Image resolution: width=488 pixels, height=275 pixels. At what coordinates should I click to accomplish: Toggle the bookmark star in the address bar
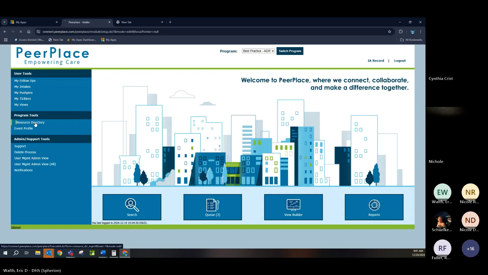point(390,32)
